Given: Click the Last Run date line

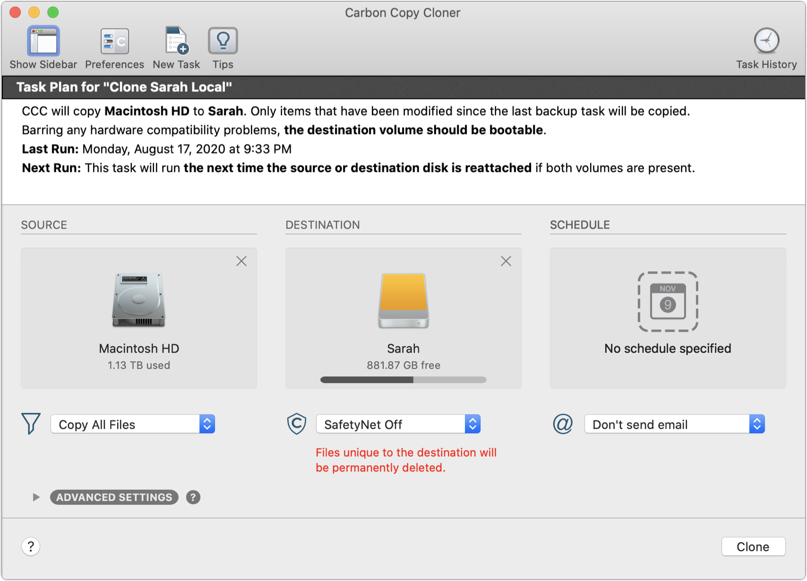Looking at the screenshot, I should tap(157, 149).
